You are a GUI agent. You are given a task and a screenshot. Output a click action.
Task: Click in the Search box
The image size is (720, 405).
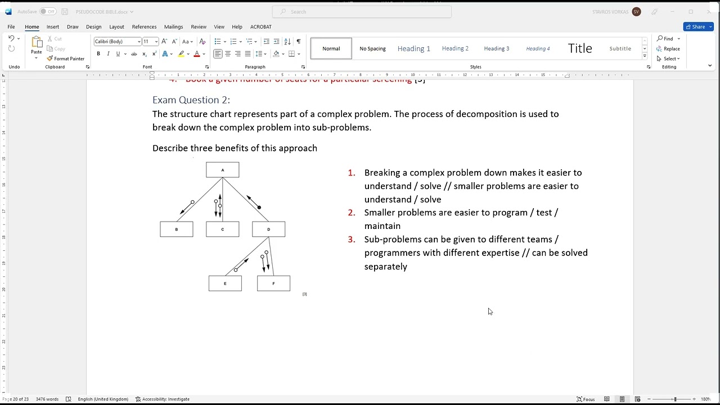pos(362,12)
